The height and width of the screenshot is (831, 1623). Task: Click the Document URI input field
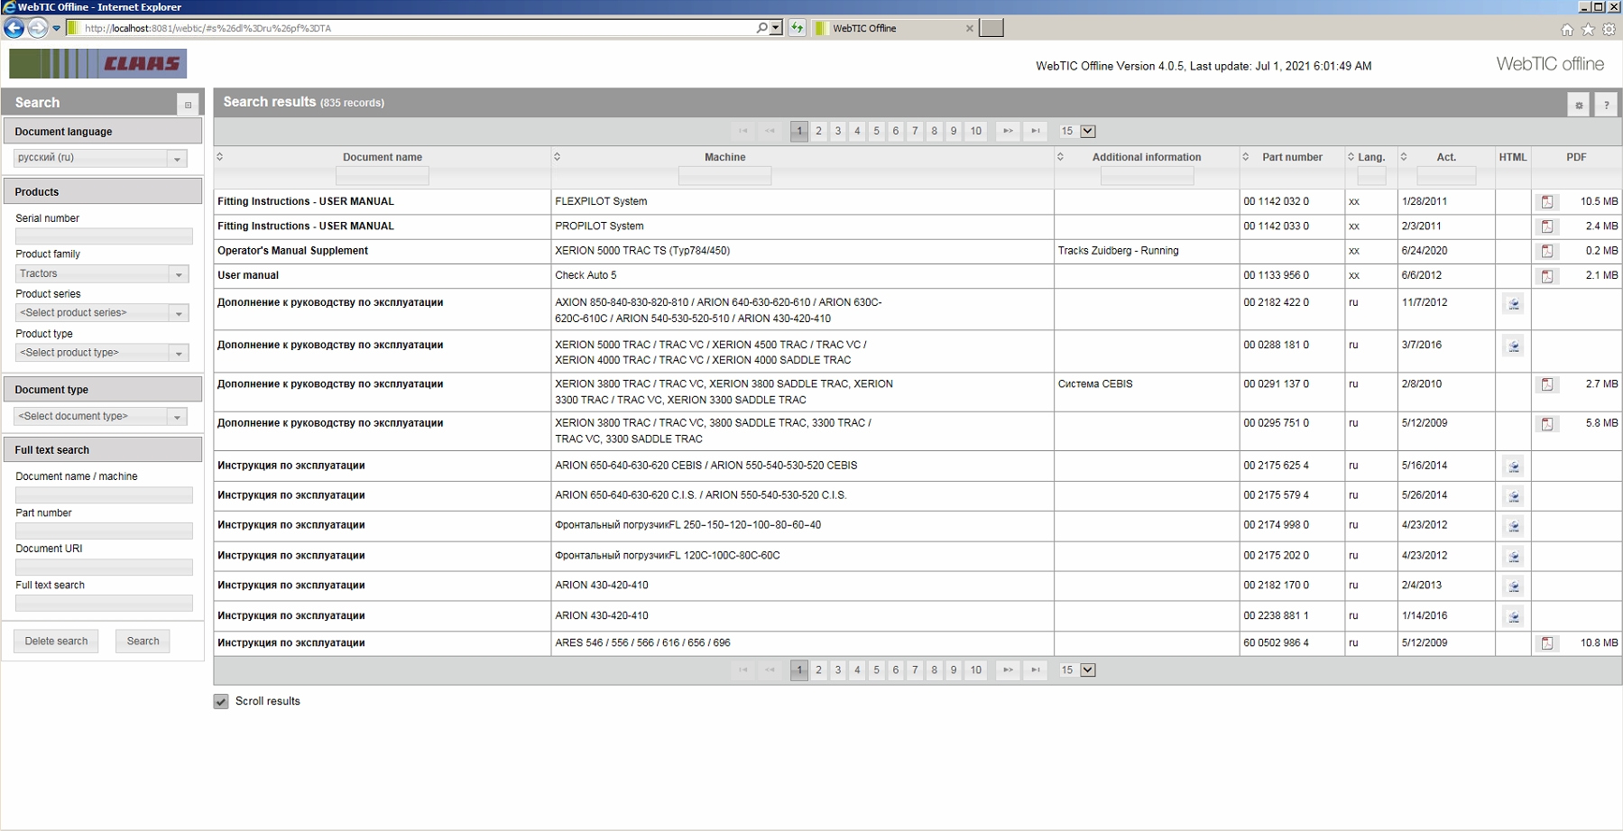[104, 568]
